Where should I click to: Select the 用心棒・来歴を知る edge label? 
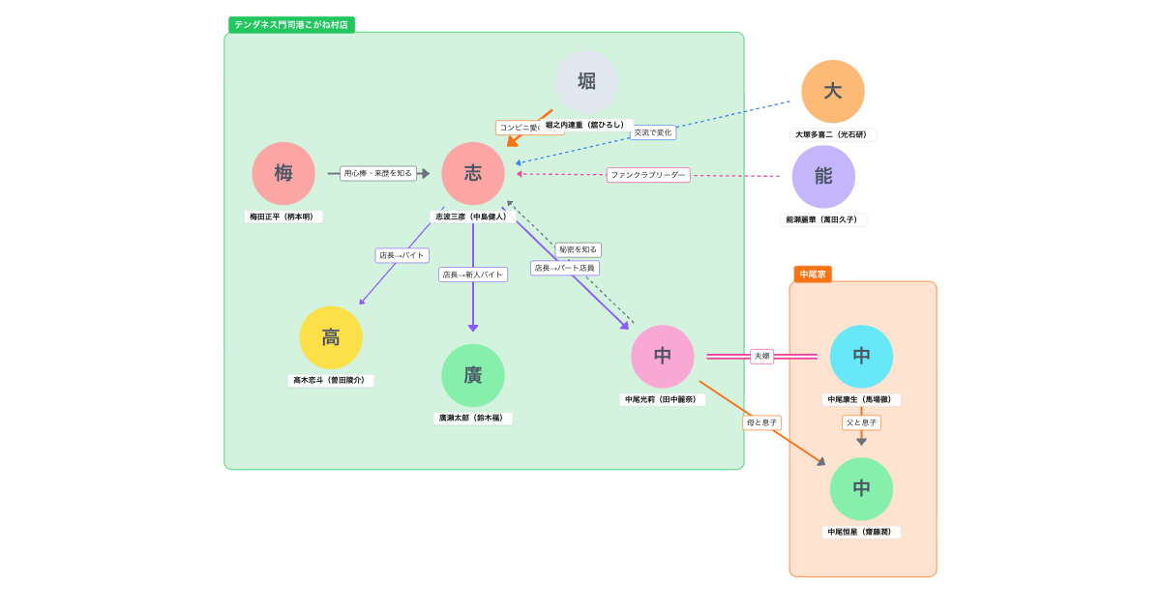click(378, 174)
